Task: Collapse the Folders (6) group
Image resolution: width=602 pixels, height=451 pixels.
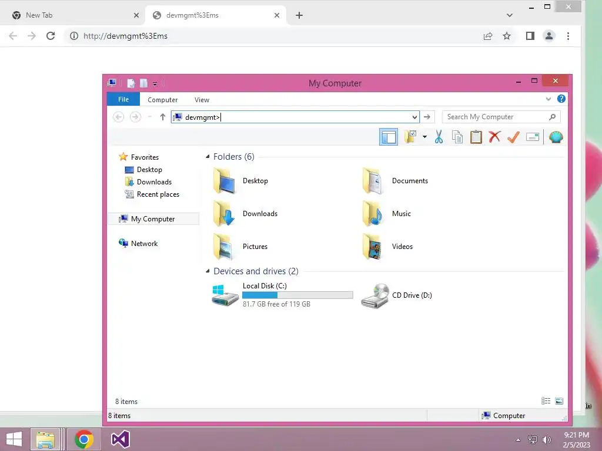Action: click(x=208, y=156)
